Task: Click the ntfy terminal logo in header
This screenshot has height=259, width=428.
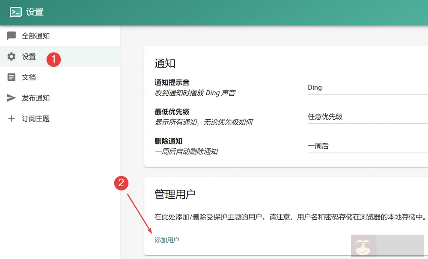Action: click(16, 12)
